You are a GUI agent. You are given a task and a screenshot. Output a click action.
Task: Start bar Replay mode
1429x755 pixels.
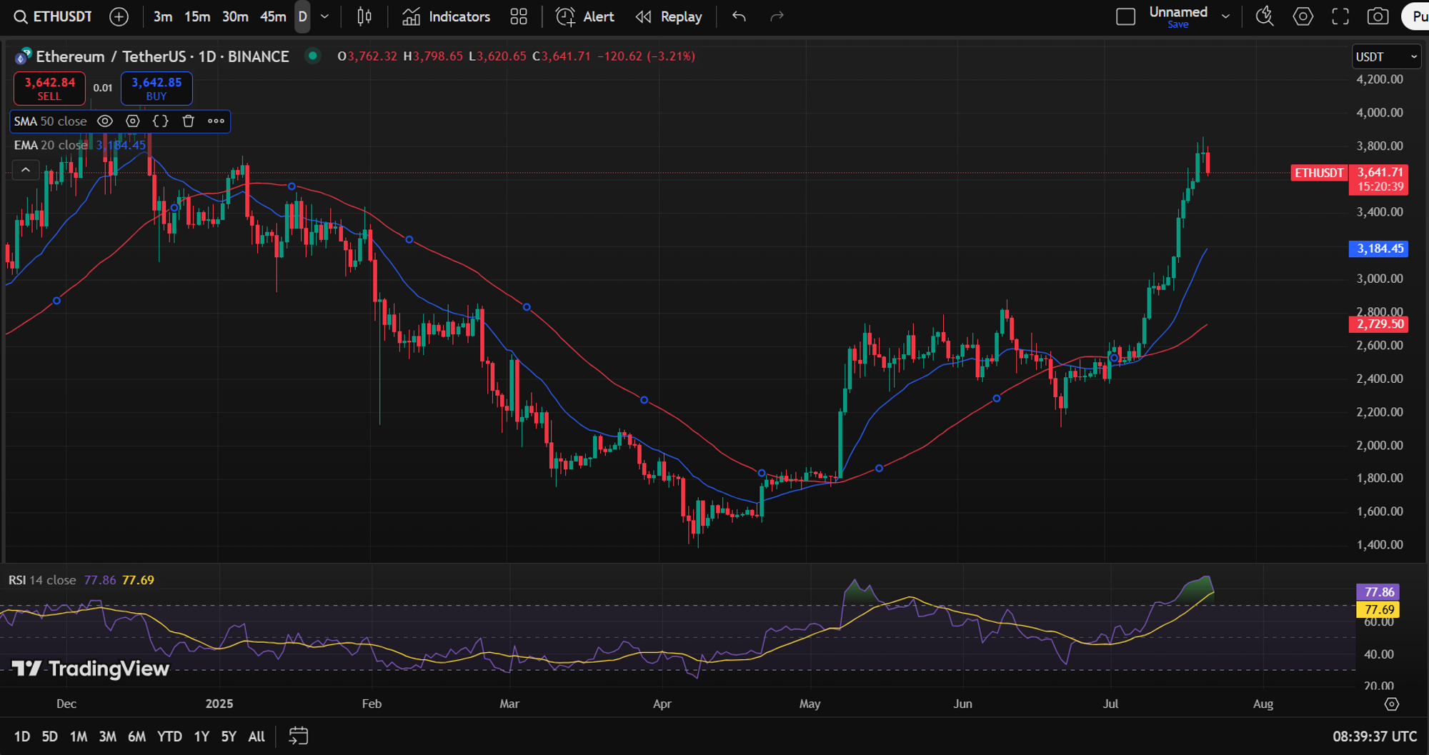pyautogui.click(x=669, y=16)
